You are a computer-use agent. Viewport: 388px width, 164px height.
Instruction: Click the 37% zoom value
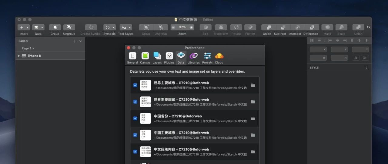(x=182, y=27)
